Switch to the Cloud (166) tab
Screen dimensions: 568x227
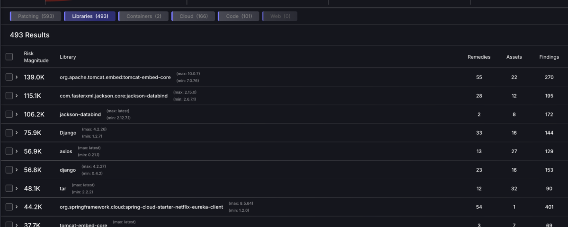(x=193, y=16)
